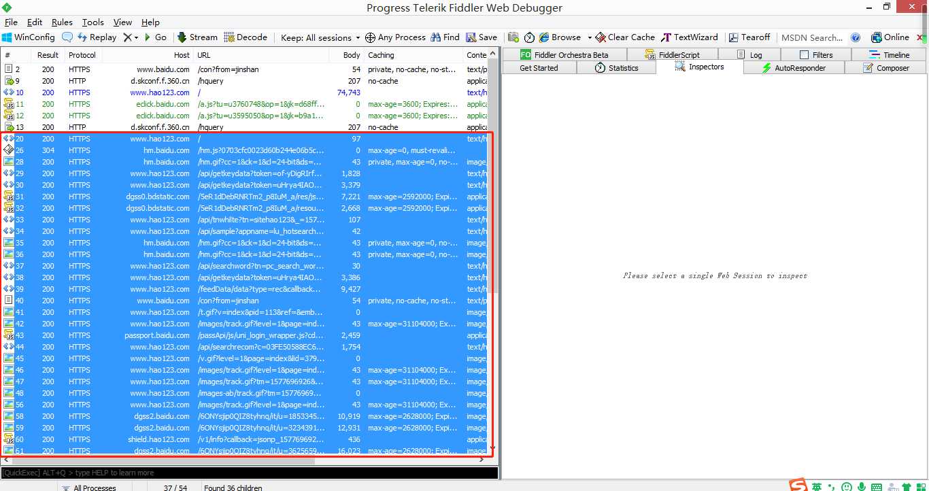This screenshot has width=929, height=491.
Task: Open the Keep: All sessions dropdown
Action: [320, 37]
